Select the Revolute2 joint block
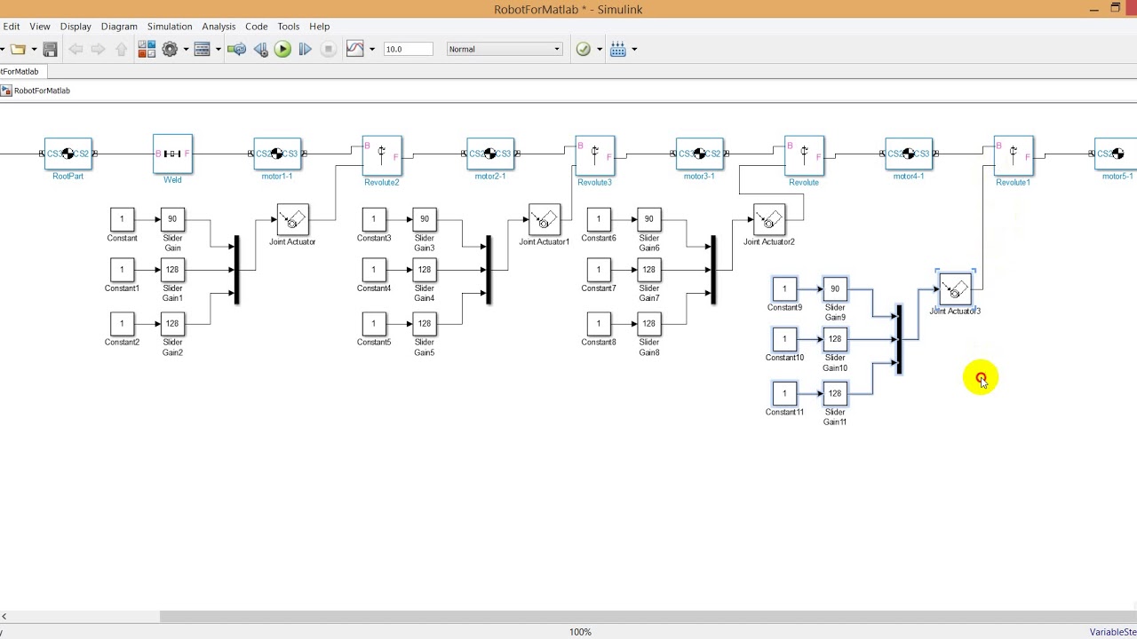Screen dimensions: 1137x639 point(382,156)
